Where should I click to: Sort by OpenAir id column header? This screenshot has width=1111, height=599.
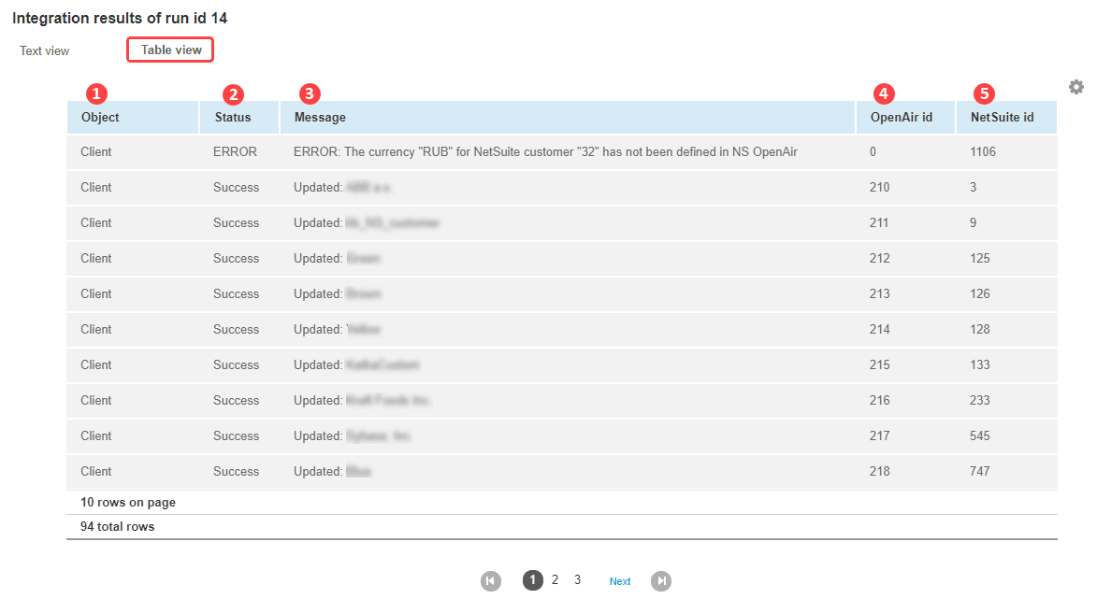[905, 118]
